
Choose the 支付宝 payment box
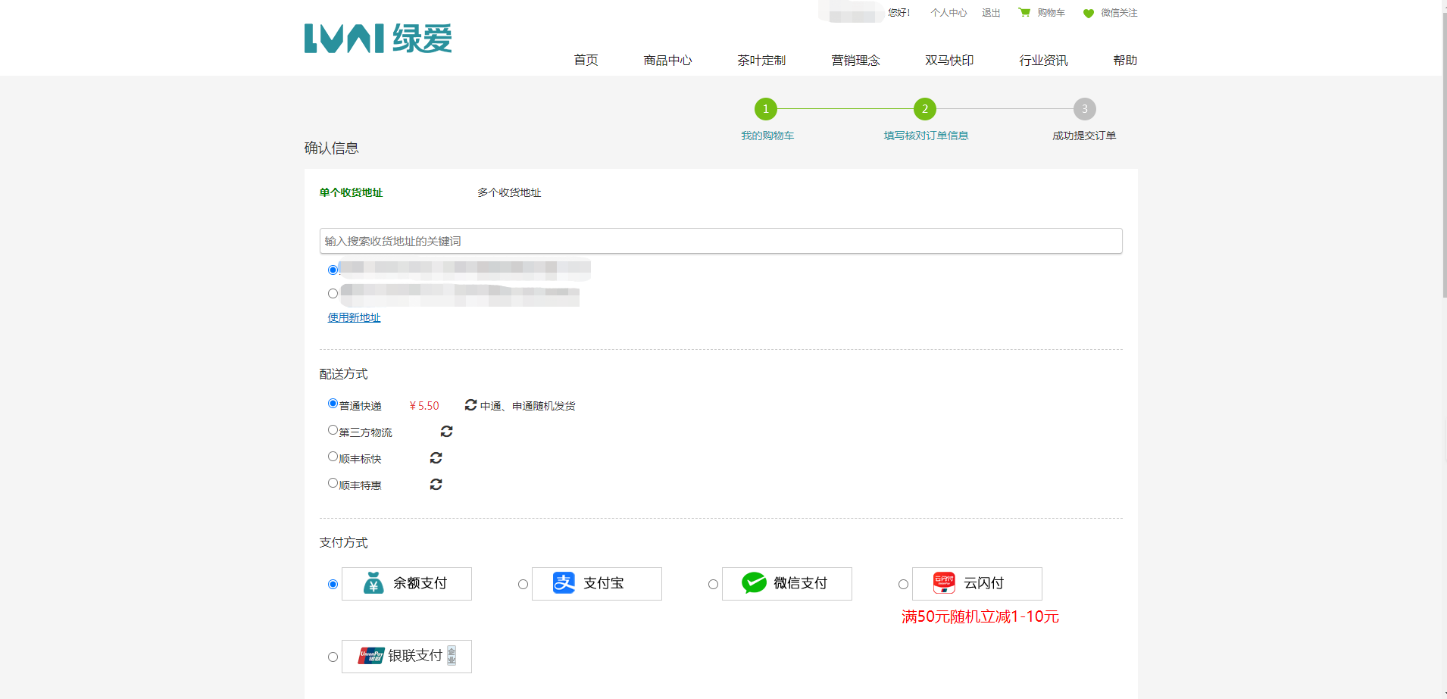(596, 584)
